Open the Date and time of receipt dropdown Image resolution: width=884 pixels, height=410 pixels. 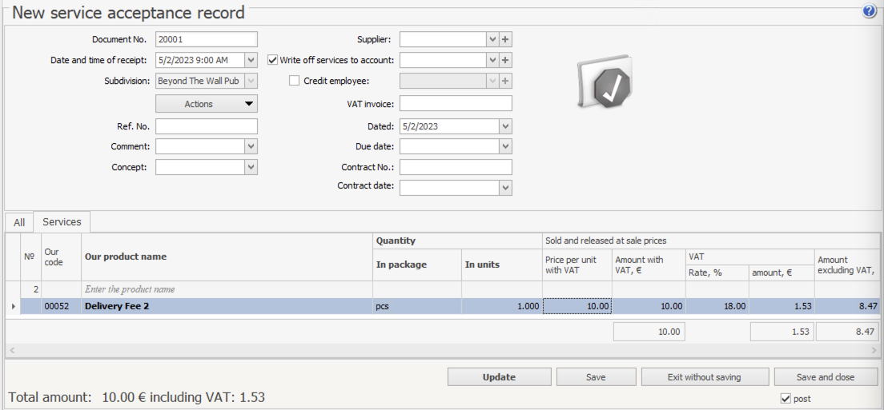pos(251,60)
